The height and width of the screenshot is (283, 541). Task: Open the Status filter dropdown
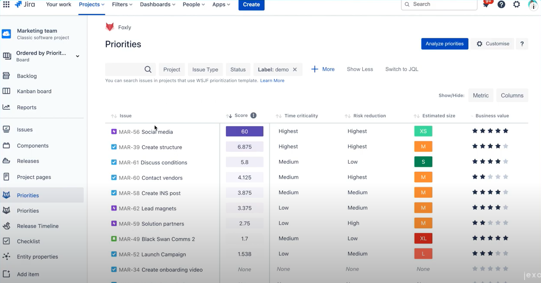[x=238, y=69]
